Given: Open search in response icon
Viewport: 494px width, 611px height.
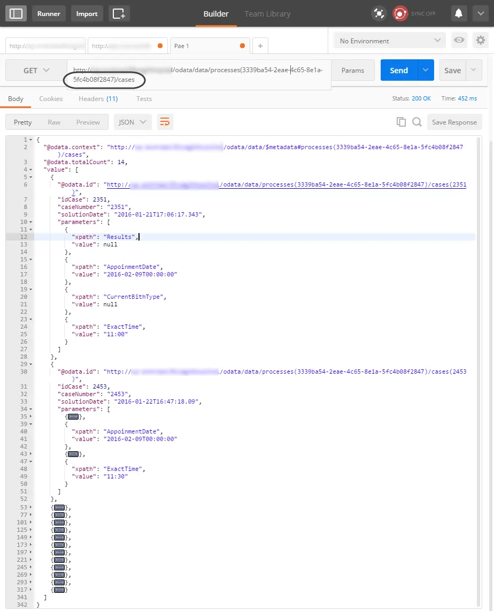Looking at the screenshot, I should tap(417, 122).
